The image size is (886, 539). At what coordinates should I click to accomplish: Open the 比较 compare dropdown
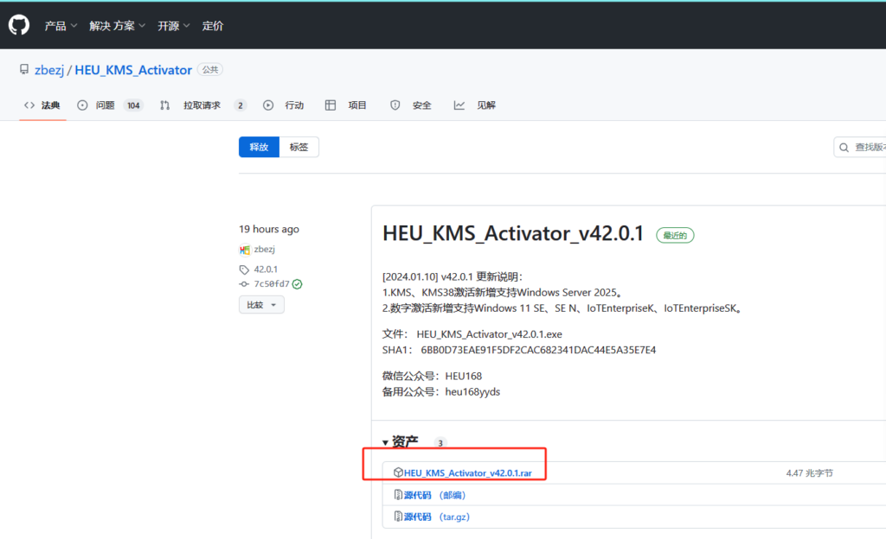point(261,305)
